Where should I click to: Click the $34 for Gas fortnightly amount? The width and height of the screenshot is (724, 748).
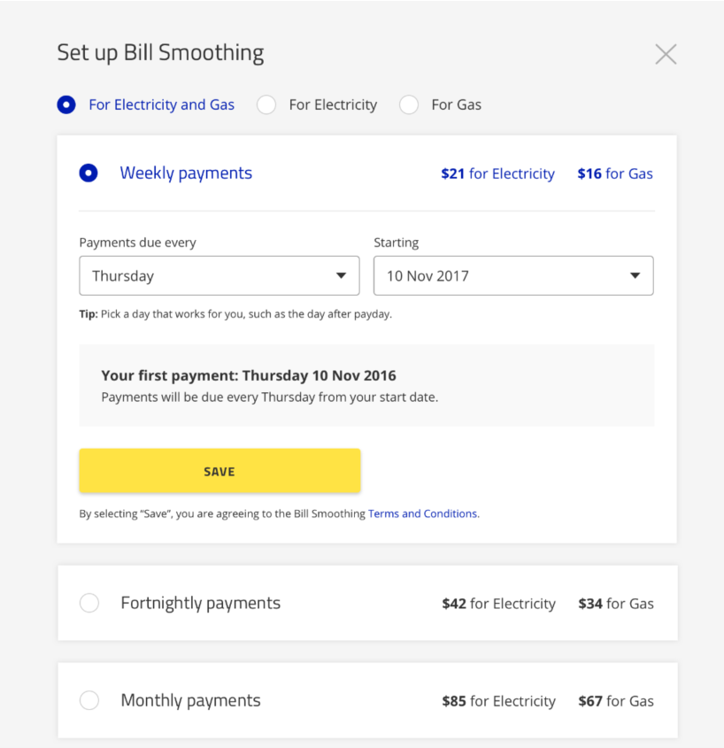point(616,604)
